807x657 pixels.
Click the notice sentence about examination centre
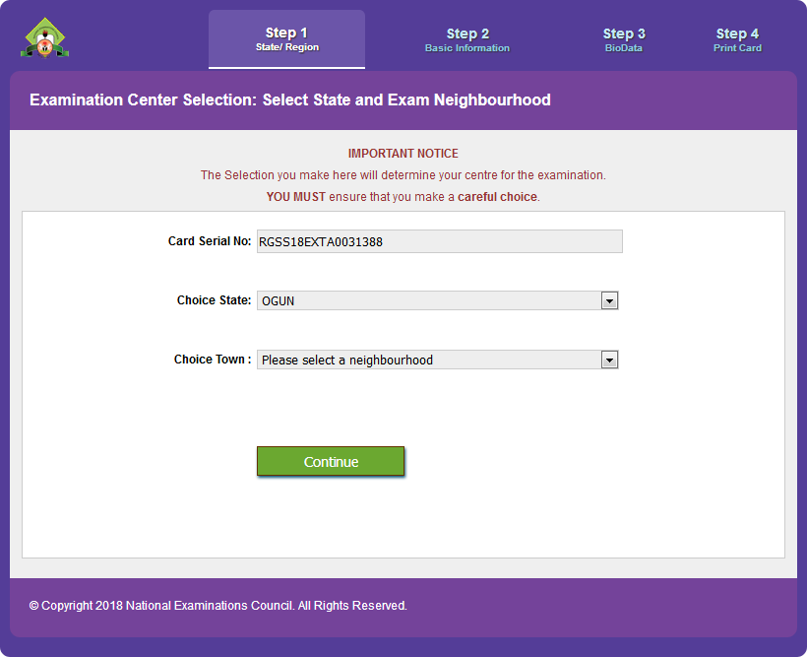(403, 175)
